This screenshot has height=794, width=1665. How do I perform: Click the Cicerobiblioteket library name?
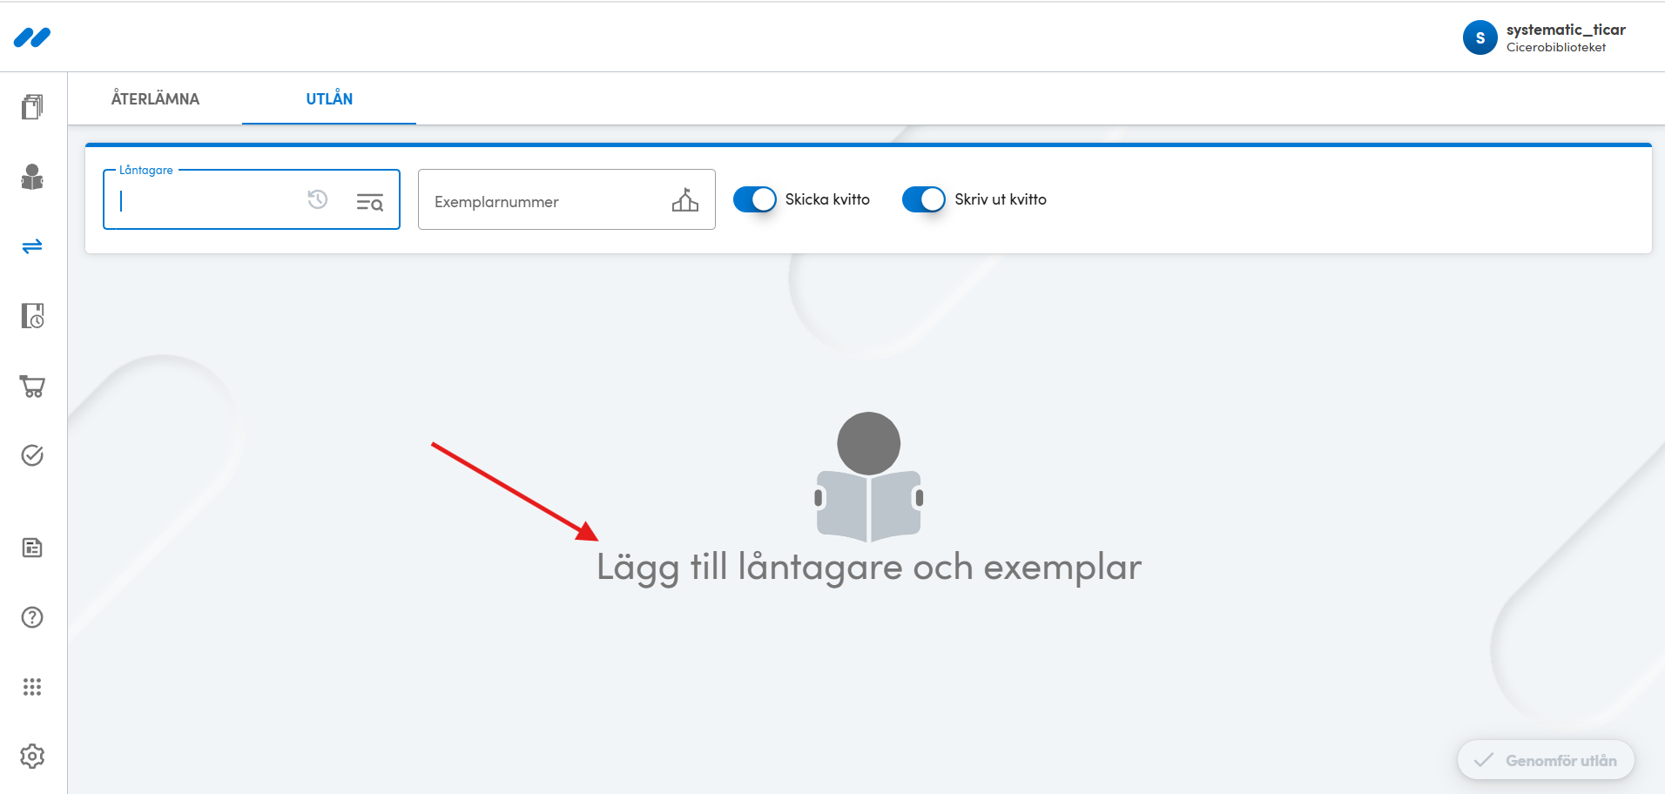pos(1556,48)
